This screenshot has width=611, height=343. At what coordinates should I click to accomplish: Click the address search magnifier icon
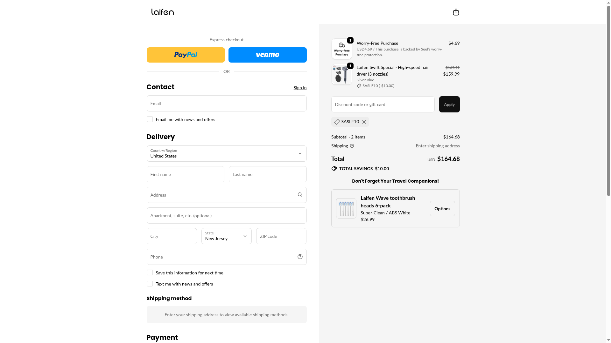(x=300, y=195)
